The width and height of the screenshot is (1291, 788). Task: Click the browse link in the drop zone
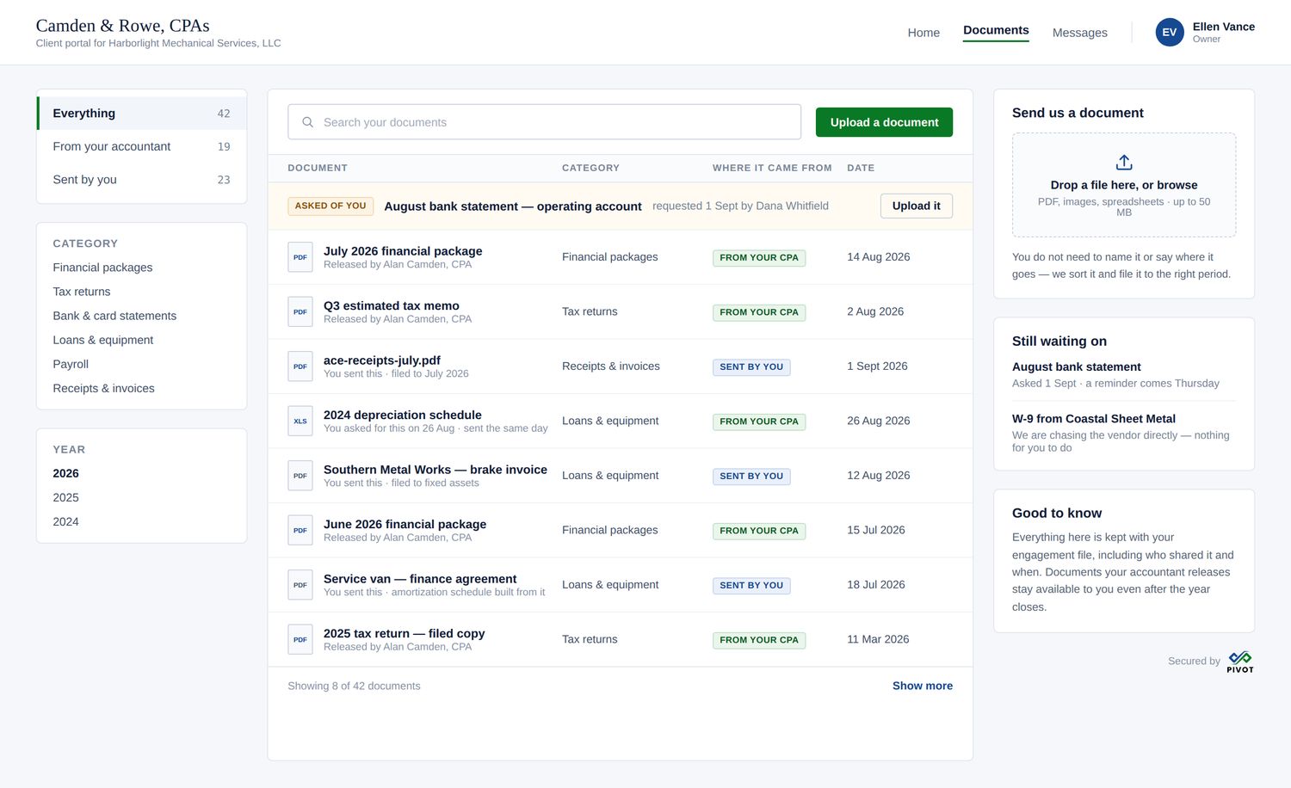point(1177,185)
